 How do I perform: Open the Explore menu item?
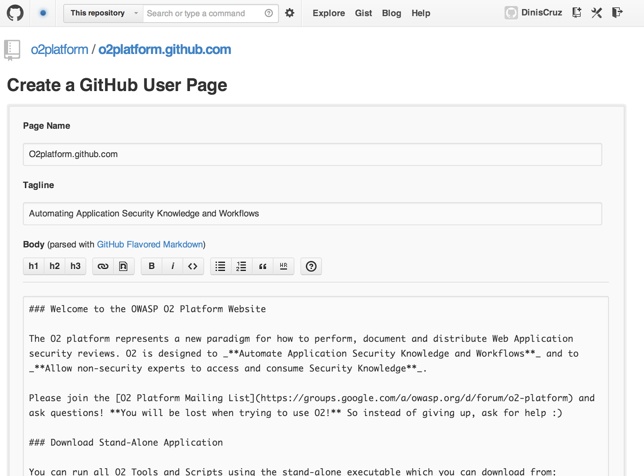tap(328, 13)
